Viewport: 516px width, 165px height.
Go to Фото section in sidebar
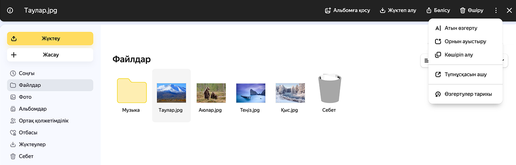(x=25, y=97)
